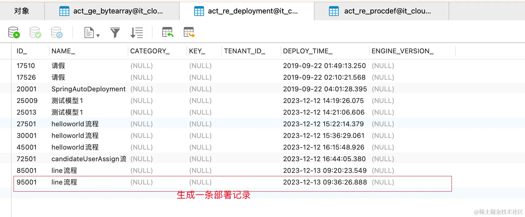Select the ID cell 72501
Viewport: 525px width, 217px height.
(x=26, y=159)
